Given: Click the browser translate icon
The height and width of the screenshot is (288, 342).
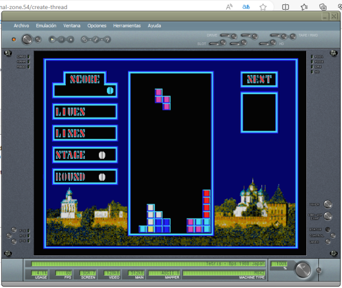Looking at the screenshot, I should tap(246, 7).
